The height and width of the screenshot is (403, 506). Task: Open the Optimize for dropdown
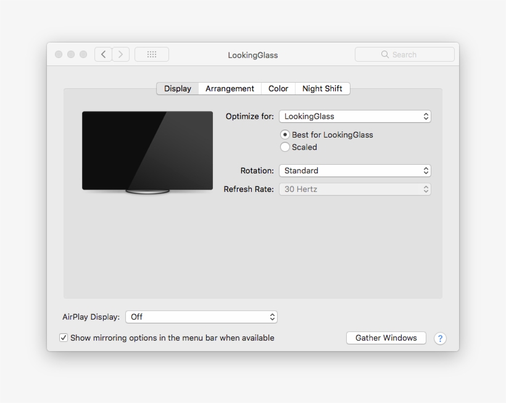[355, 116]
